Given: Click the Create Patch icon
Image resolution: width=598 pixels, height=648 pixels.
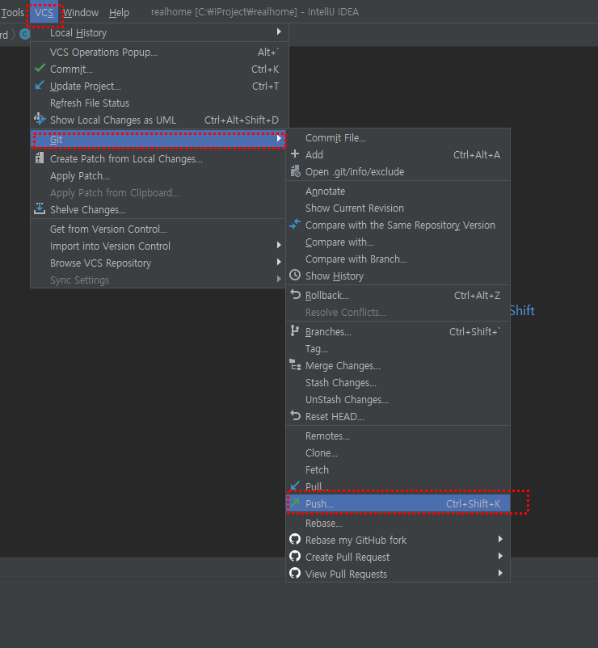Looking at the screenshot, I should pos(40,158).
